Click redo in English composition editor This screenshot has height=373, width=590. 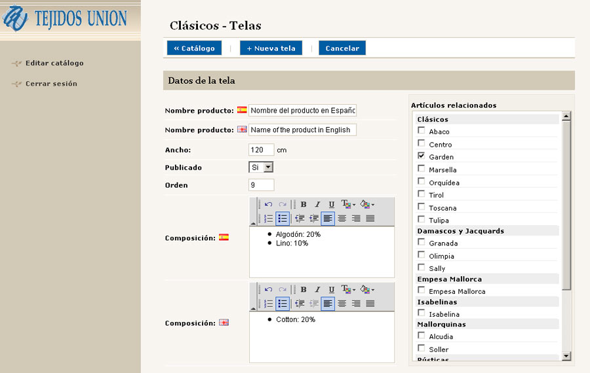[x=283, y=290]
